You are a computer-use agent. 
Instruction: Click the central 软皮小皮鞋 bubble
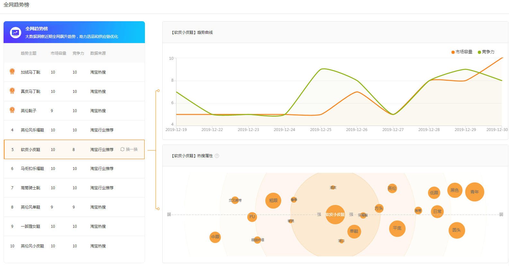335,215
